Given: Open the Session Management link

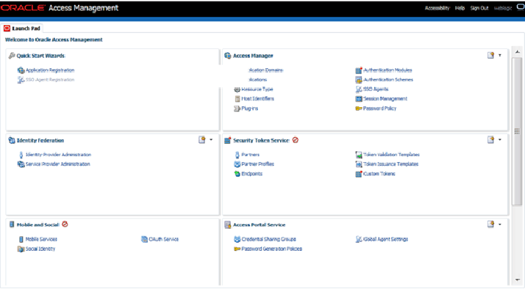Looking at the screenshot, I should click(385, 99).
